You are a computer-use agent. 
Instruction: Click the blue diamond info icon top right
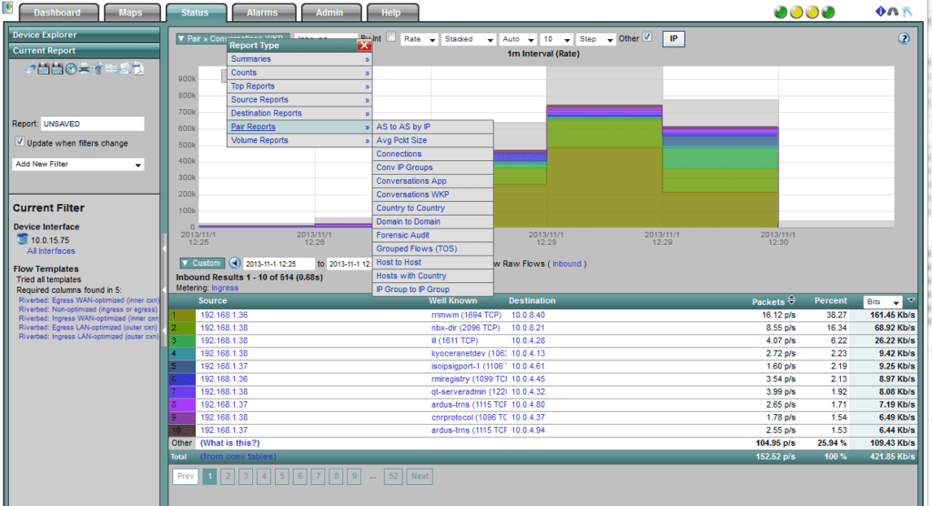click(880, 12)
